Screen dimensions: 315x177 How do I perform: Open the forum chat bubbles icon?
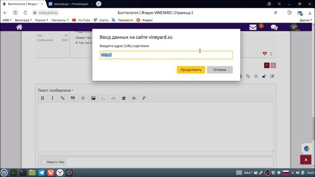point(274,28)
